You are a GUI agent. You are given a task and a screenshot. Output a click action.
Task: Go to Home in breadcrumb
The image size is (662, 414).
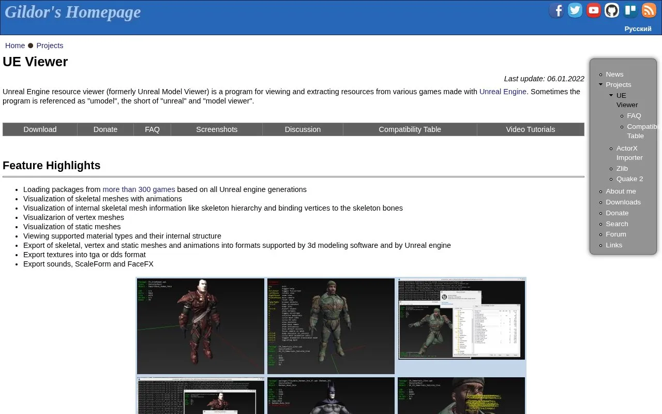point(15,46)
